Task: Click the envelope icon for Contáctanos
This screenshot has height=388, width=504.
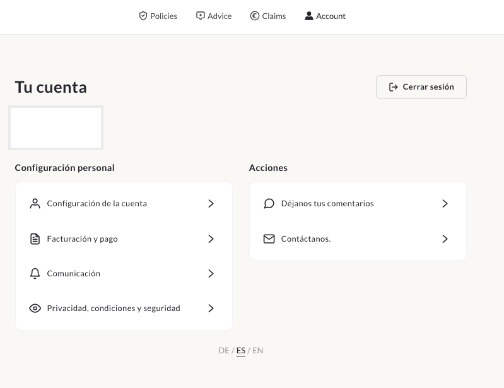Action: tap(269, 239)
